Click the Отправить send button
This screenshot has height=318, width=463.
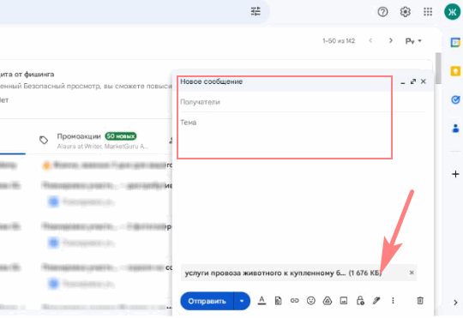coord(207,301)
